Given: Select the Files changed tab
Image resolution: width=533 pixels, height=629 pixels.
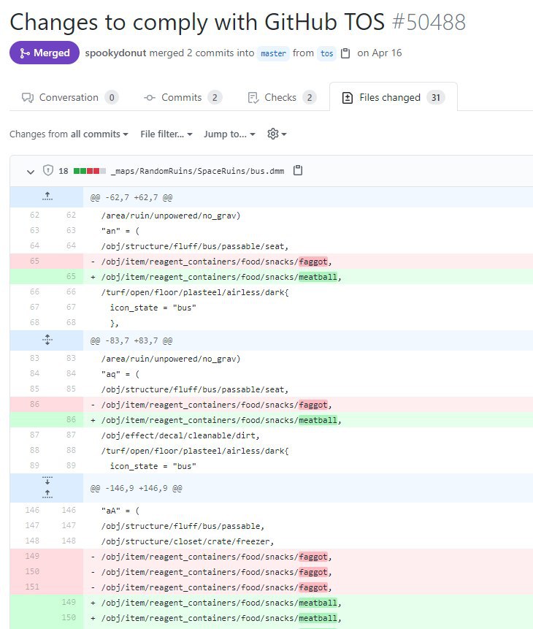Looking at the screenshot, I should click(x=393, y=97).
